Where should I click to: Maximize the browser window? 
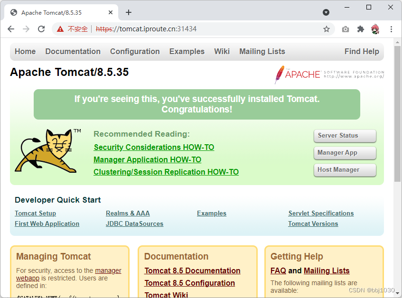(x=369, y=7)
